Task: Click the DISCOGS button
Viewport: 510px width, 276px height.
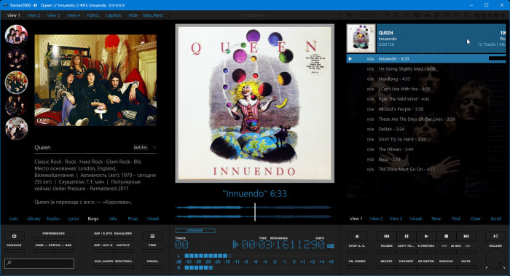Action: pos(446,261)
